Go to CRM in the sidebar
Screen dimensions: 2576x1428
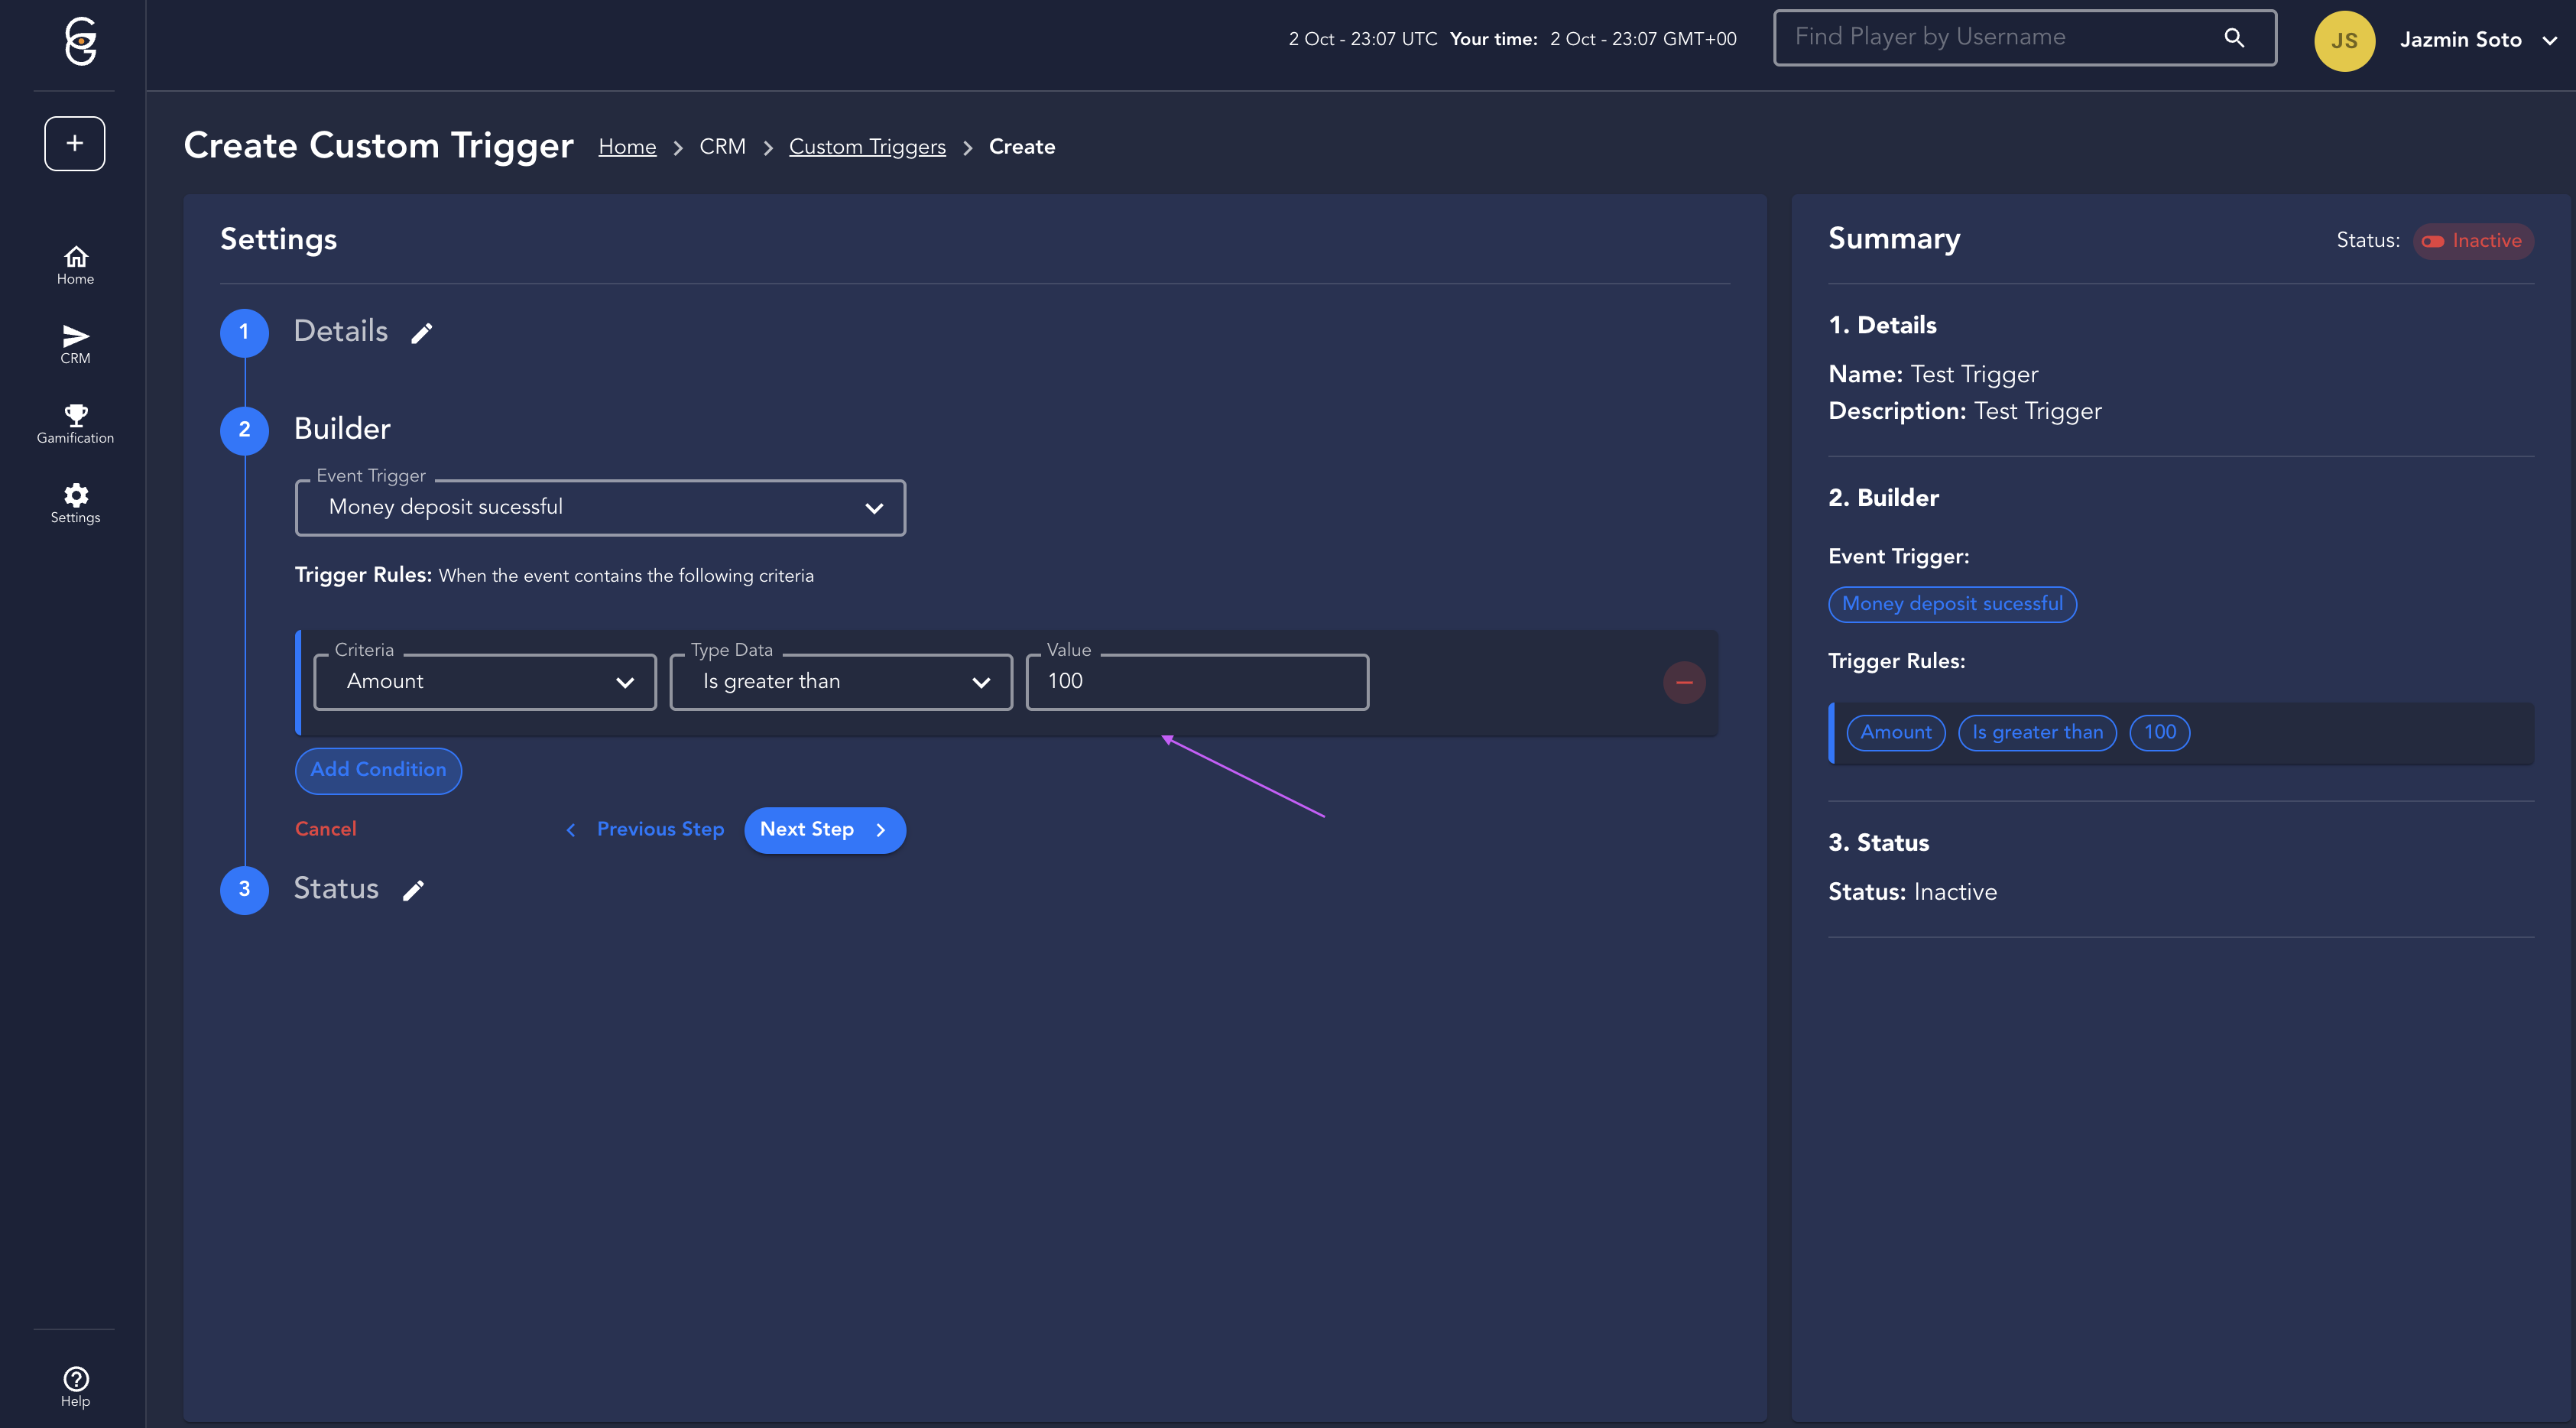[x=75, y=344]
